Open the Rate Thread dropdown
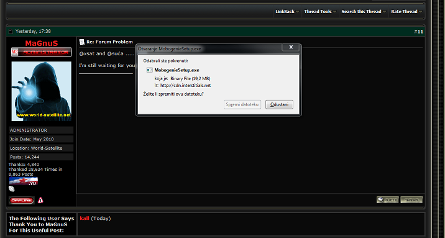 coord(406,12)
